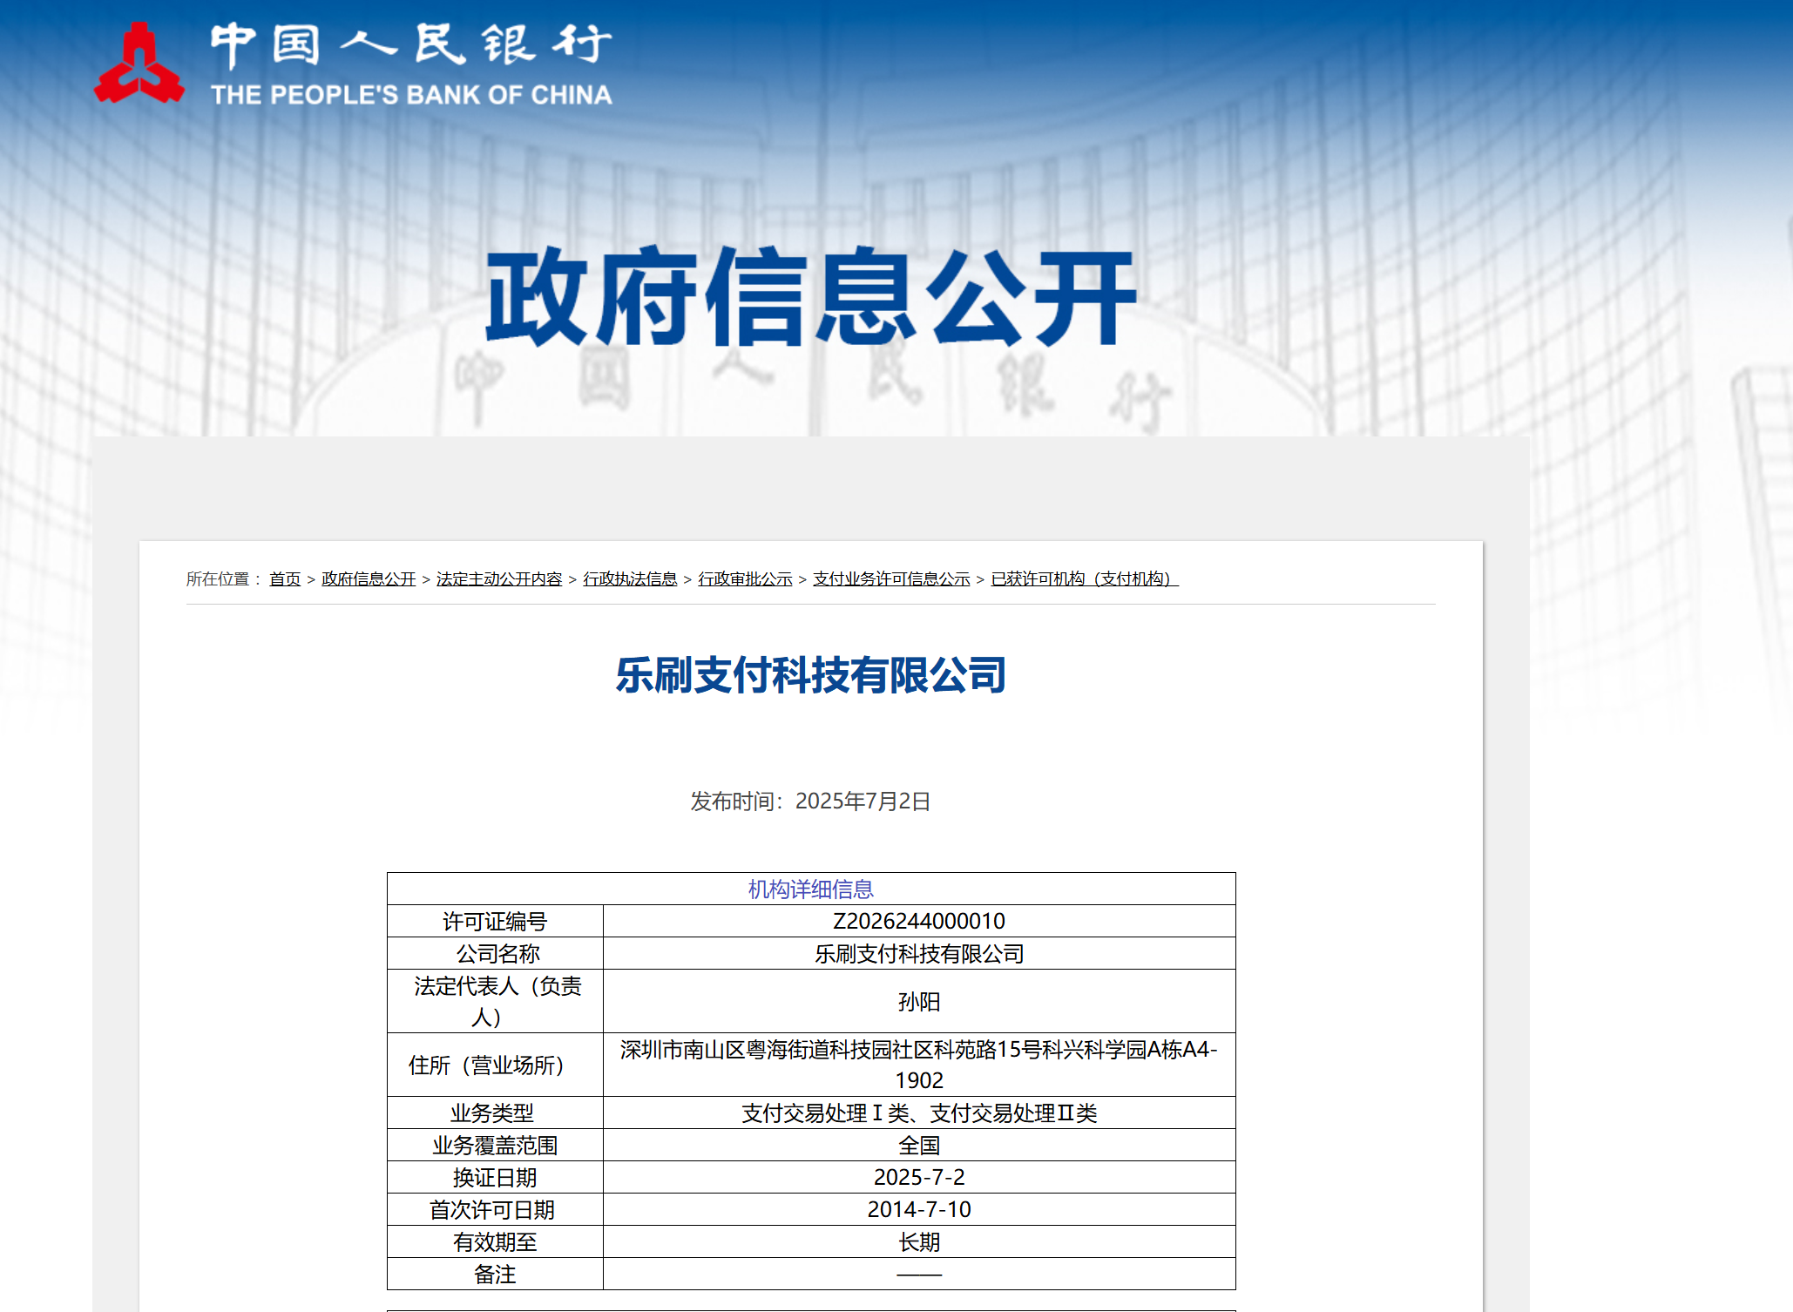Image resolution: width=1793 pixels, height=1312 pixels.
Task: Click the 首次许可日期 label cell
Action: tap(495, 1209)
